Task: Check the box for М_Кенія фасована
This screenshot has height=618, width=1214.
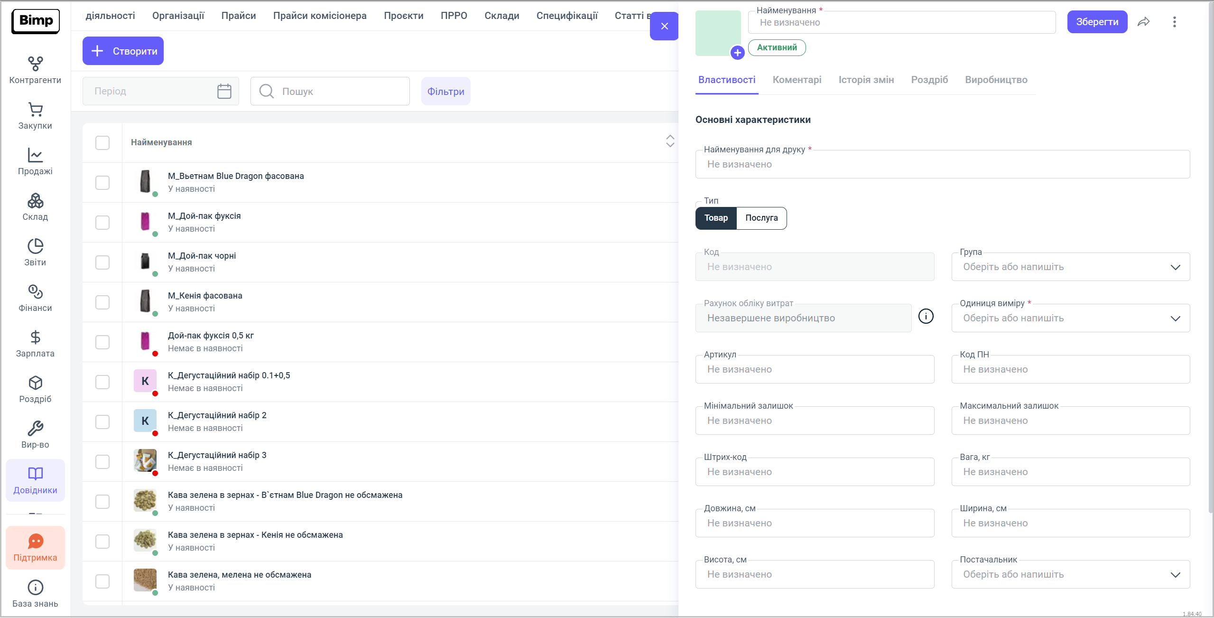Action: pyautogui.click(x=102, y=302)
